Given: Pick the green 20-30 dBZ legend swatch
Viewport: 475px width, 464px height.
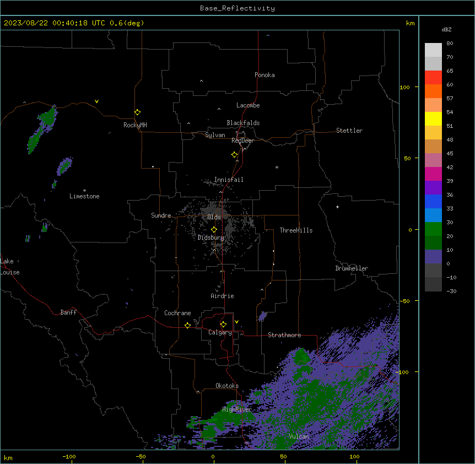Looking at the screenshot, I should tap(433, 229).
